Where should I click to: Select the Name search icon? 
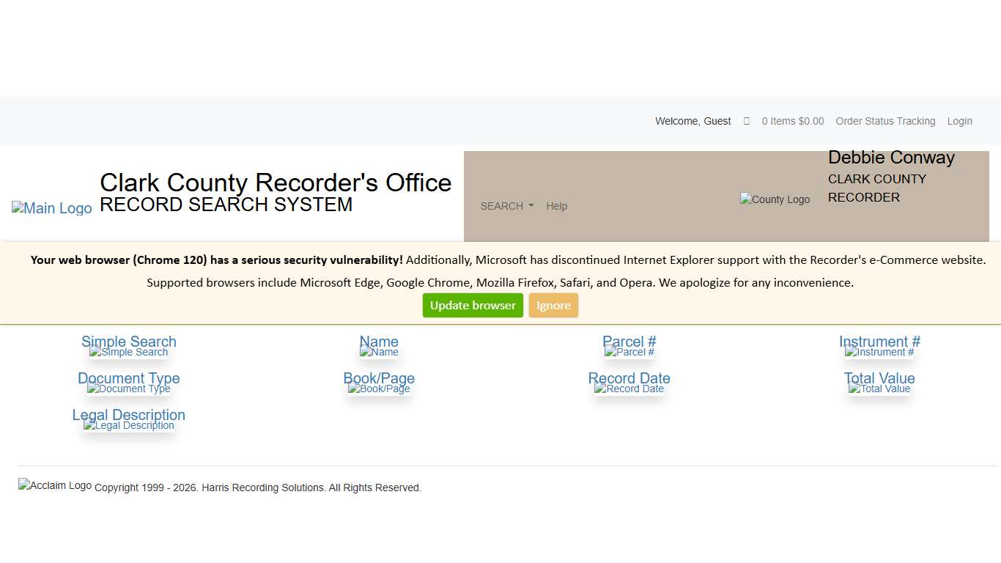tap(379, 352)
